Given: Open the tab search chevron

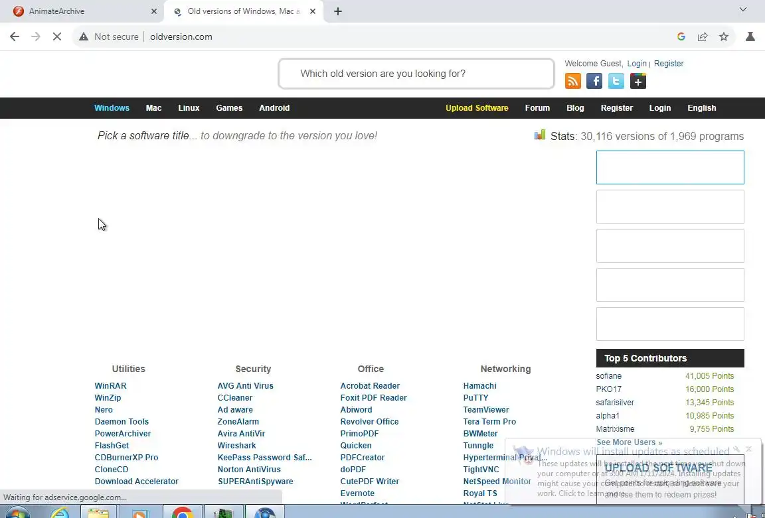Looking at the screenshot, I should [x=742, y=10].
